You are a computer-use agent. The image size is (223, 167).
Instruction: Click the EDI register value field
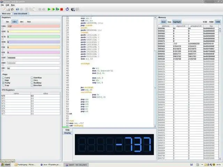click(x=34, y=53)
